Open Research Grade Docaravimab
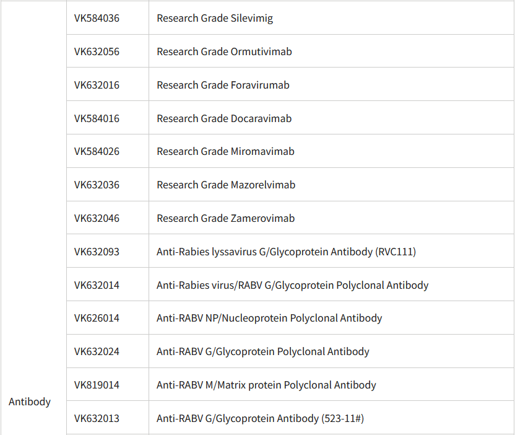515x435 pixels. coord(224,118)
